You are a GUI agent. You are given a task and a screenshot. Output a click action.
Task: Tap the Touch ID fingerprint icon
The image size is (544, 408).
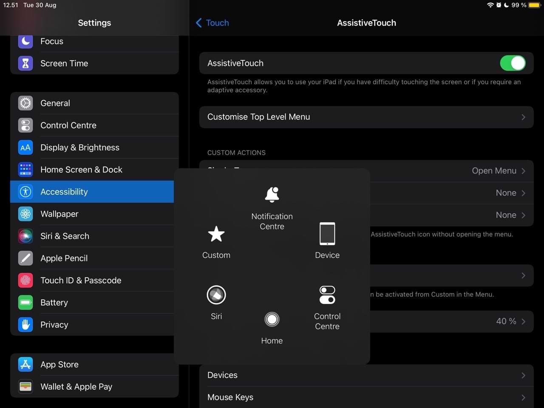click(x=25, y=280)
